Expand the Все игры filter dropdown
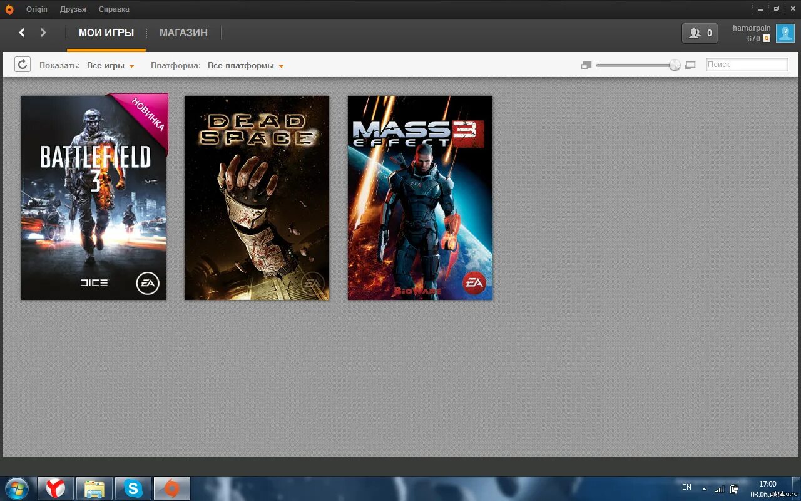 [111, 66]
